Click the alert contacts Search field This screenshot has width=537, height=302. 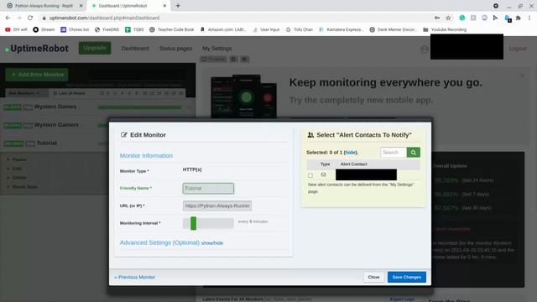click(394, 153)
